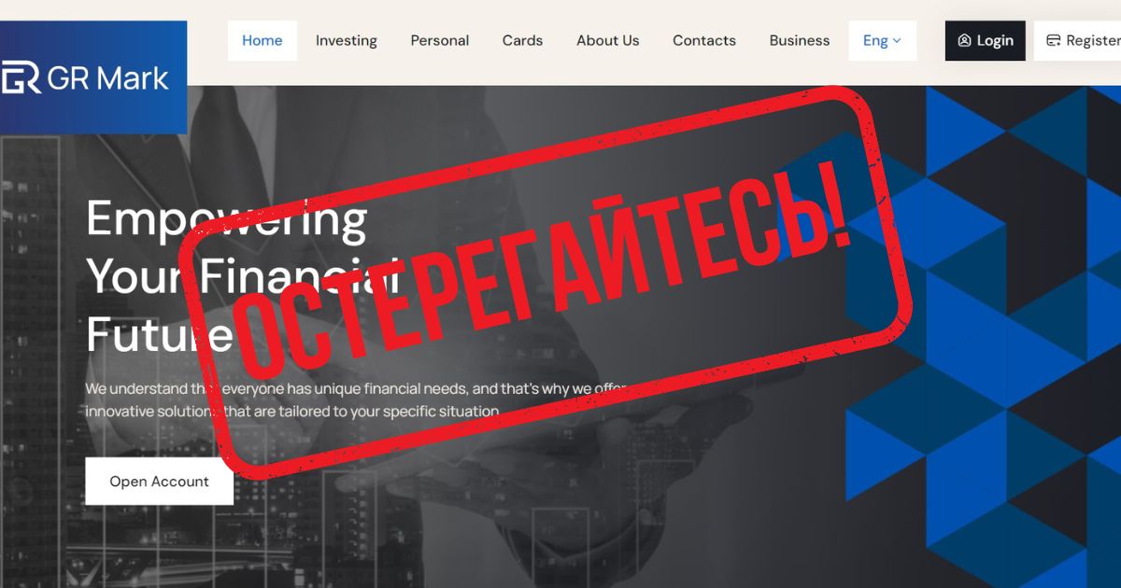Click the GR emblem logo icon
Screen dimensions: 1121x588
coord(19,78)
